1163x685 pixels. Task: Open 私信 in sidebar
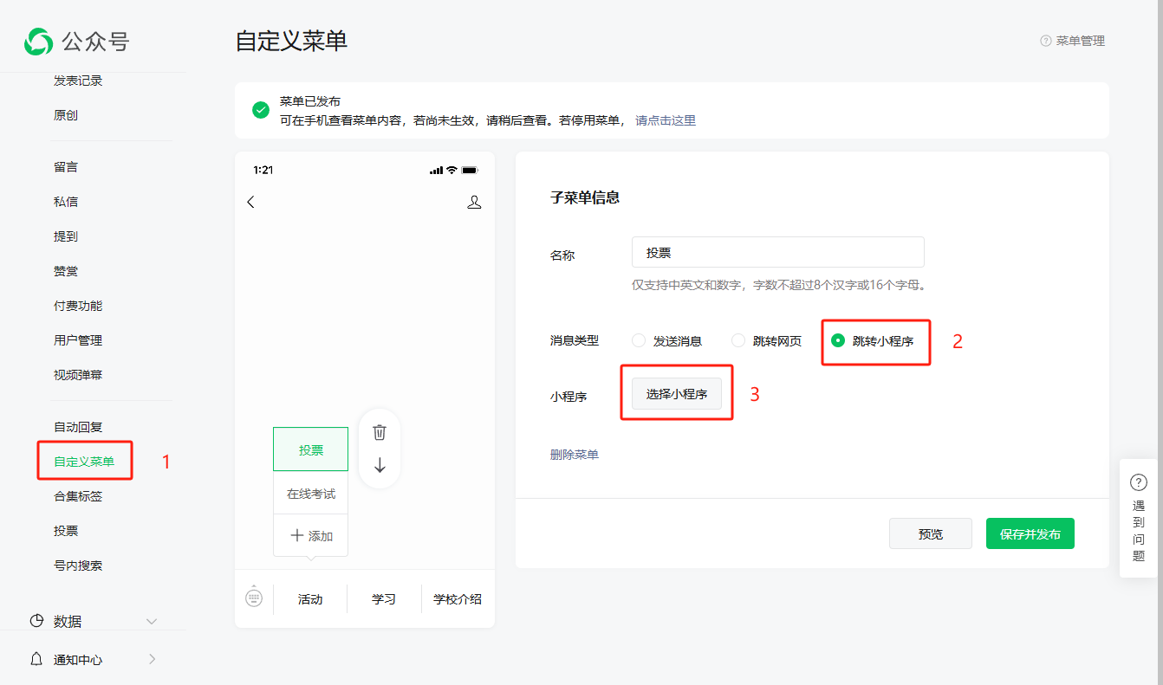point(66,202)
